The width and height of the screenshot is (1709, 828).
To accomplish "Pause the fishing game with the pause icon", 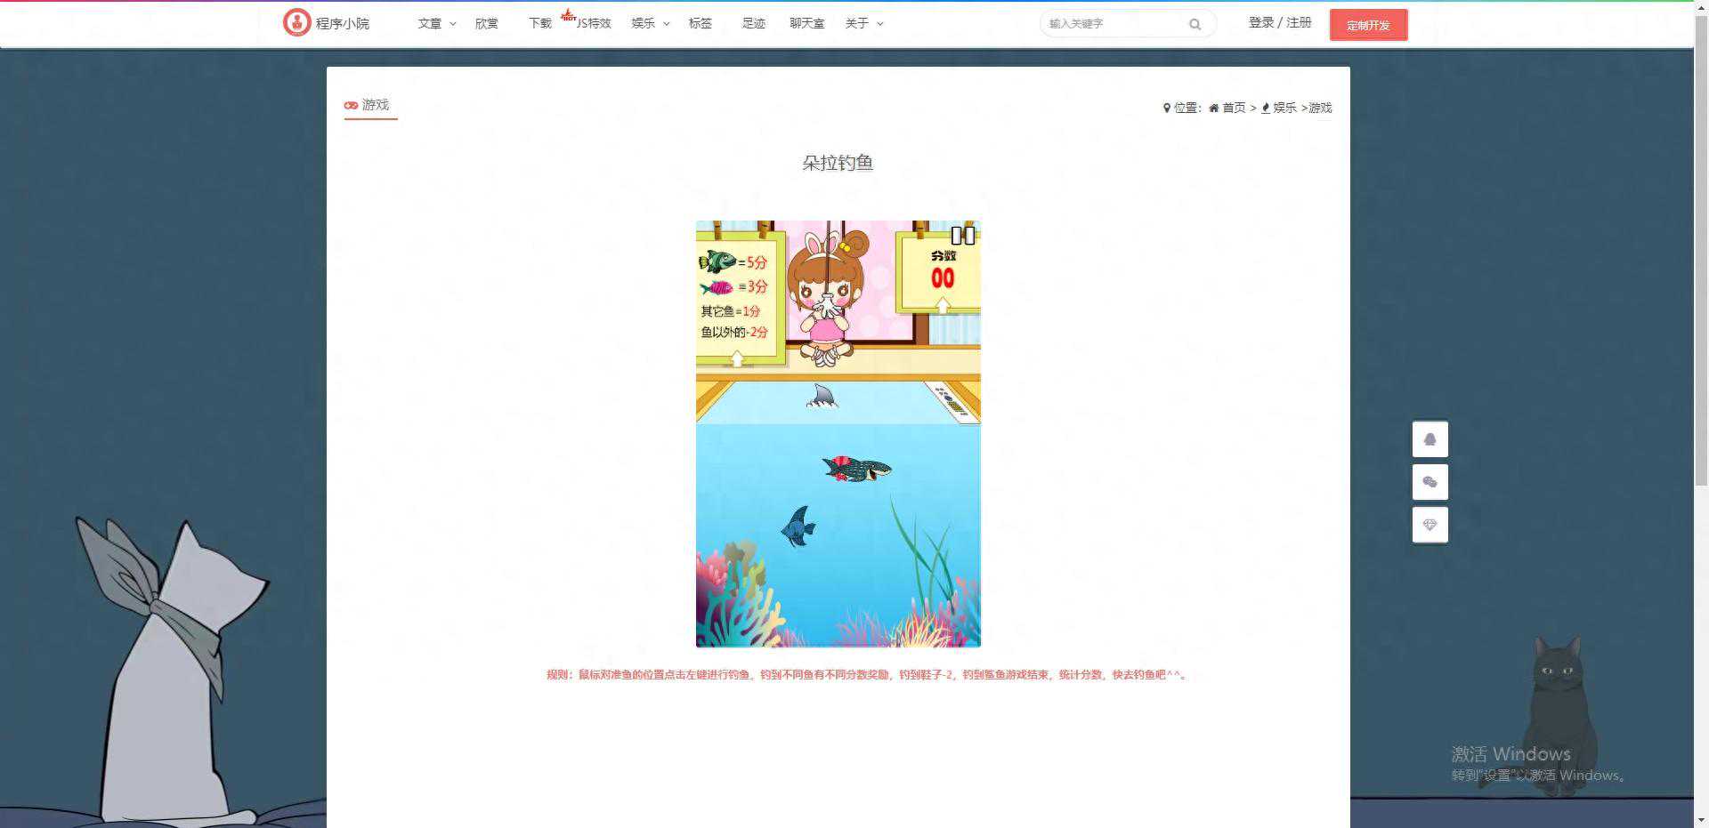I will (x=964, y=235).
